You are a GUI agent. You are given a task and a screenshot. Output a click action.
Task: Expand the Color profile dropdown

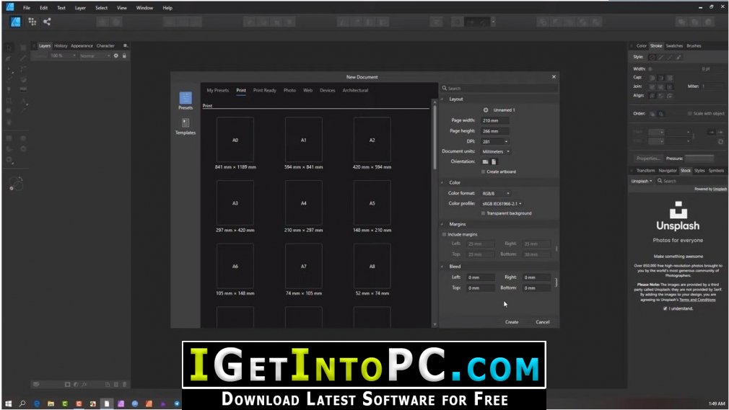click(x=502, y=204)
